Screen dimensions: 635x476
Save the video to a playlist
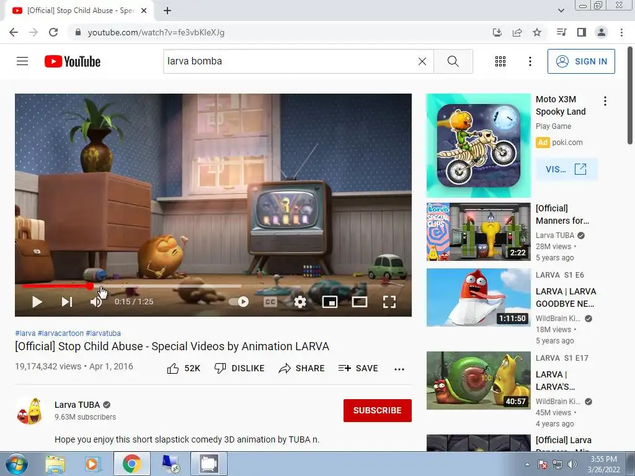[x=358, y=368]
